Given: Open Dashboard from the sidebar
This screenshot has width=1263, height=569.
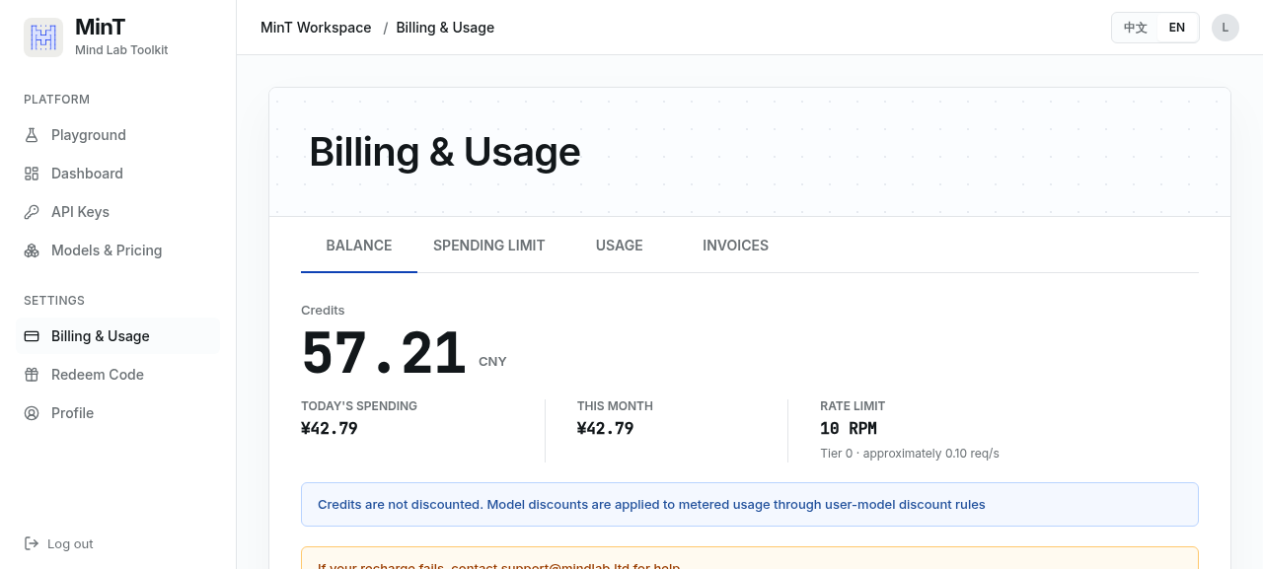Looking at the screenshot, I should coord(117,174).
